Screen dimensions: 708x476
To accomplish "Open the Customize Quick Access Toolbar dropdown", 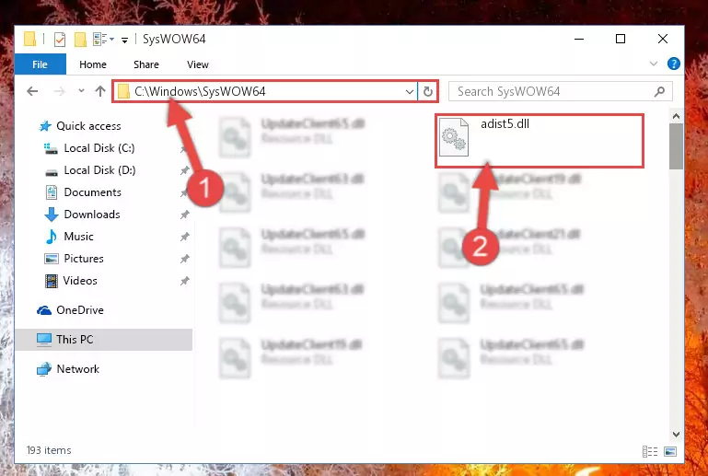I will [124, 41].
